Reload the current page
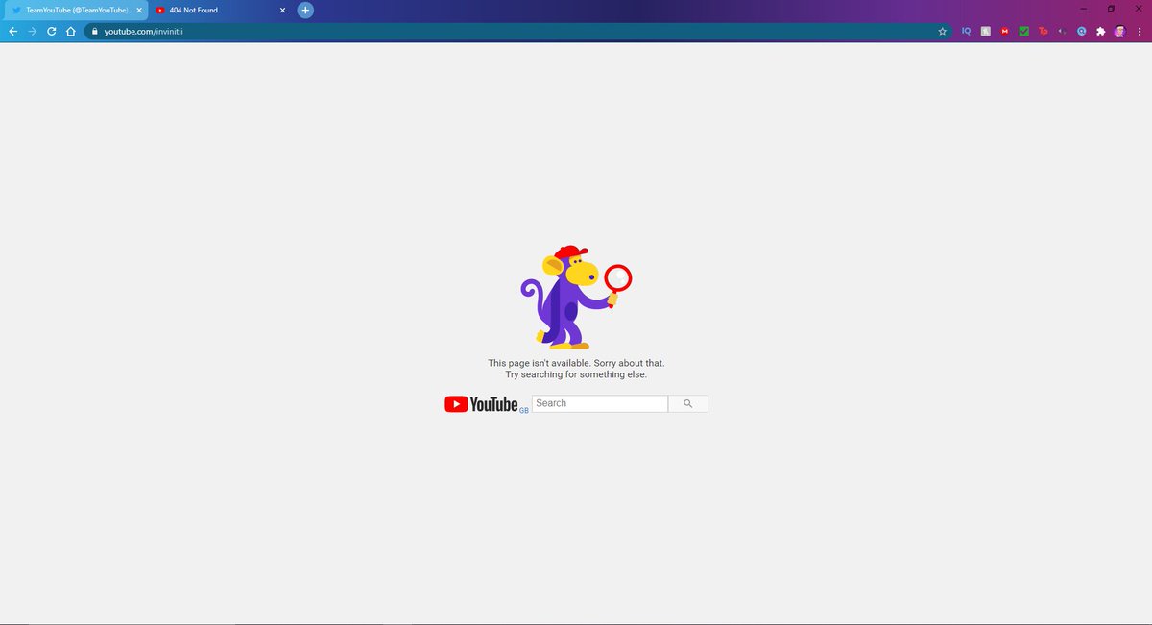The width and height of the screenshot is (1152, 625). click(x=52, y=31)
